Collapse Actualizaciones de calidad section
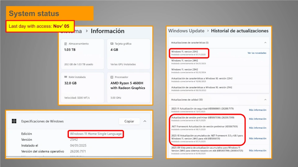The width and height of the screenshot is (298, 167). [x=265, y=100]
